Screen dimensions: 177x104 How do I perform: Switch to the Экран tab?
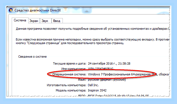point(34,21)
